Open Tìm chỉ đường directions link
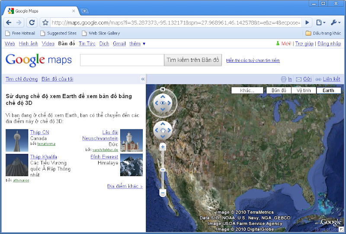 coord(22,79)
